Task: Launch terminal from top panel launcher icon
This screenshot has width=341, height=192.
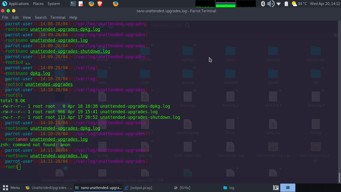Action: 73,4
